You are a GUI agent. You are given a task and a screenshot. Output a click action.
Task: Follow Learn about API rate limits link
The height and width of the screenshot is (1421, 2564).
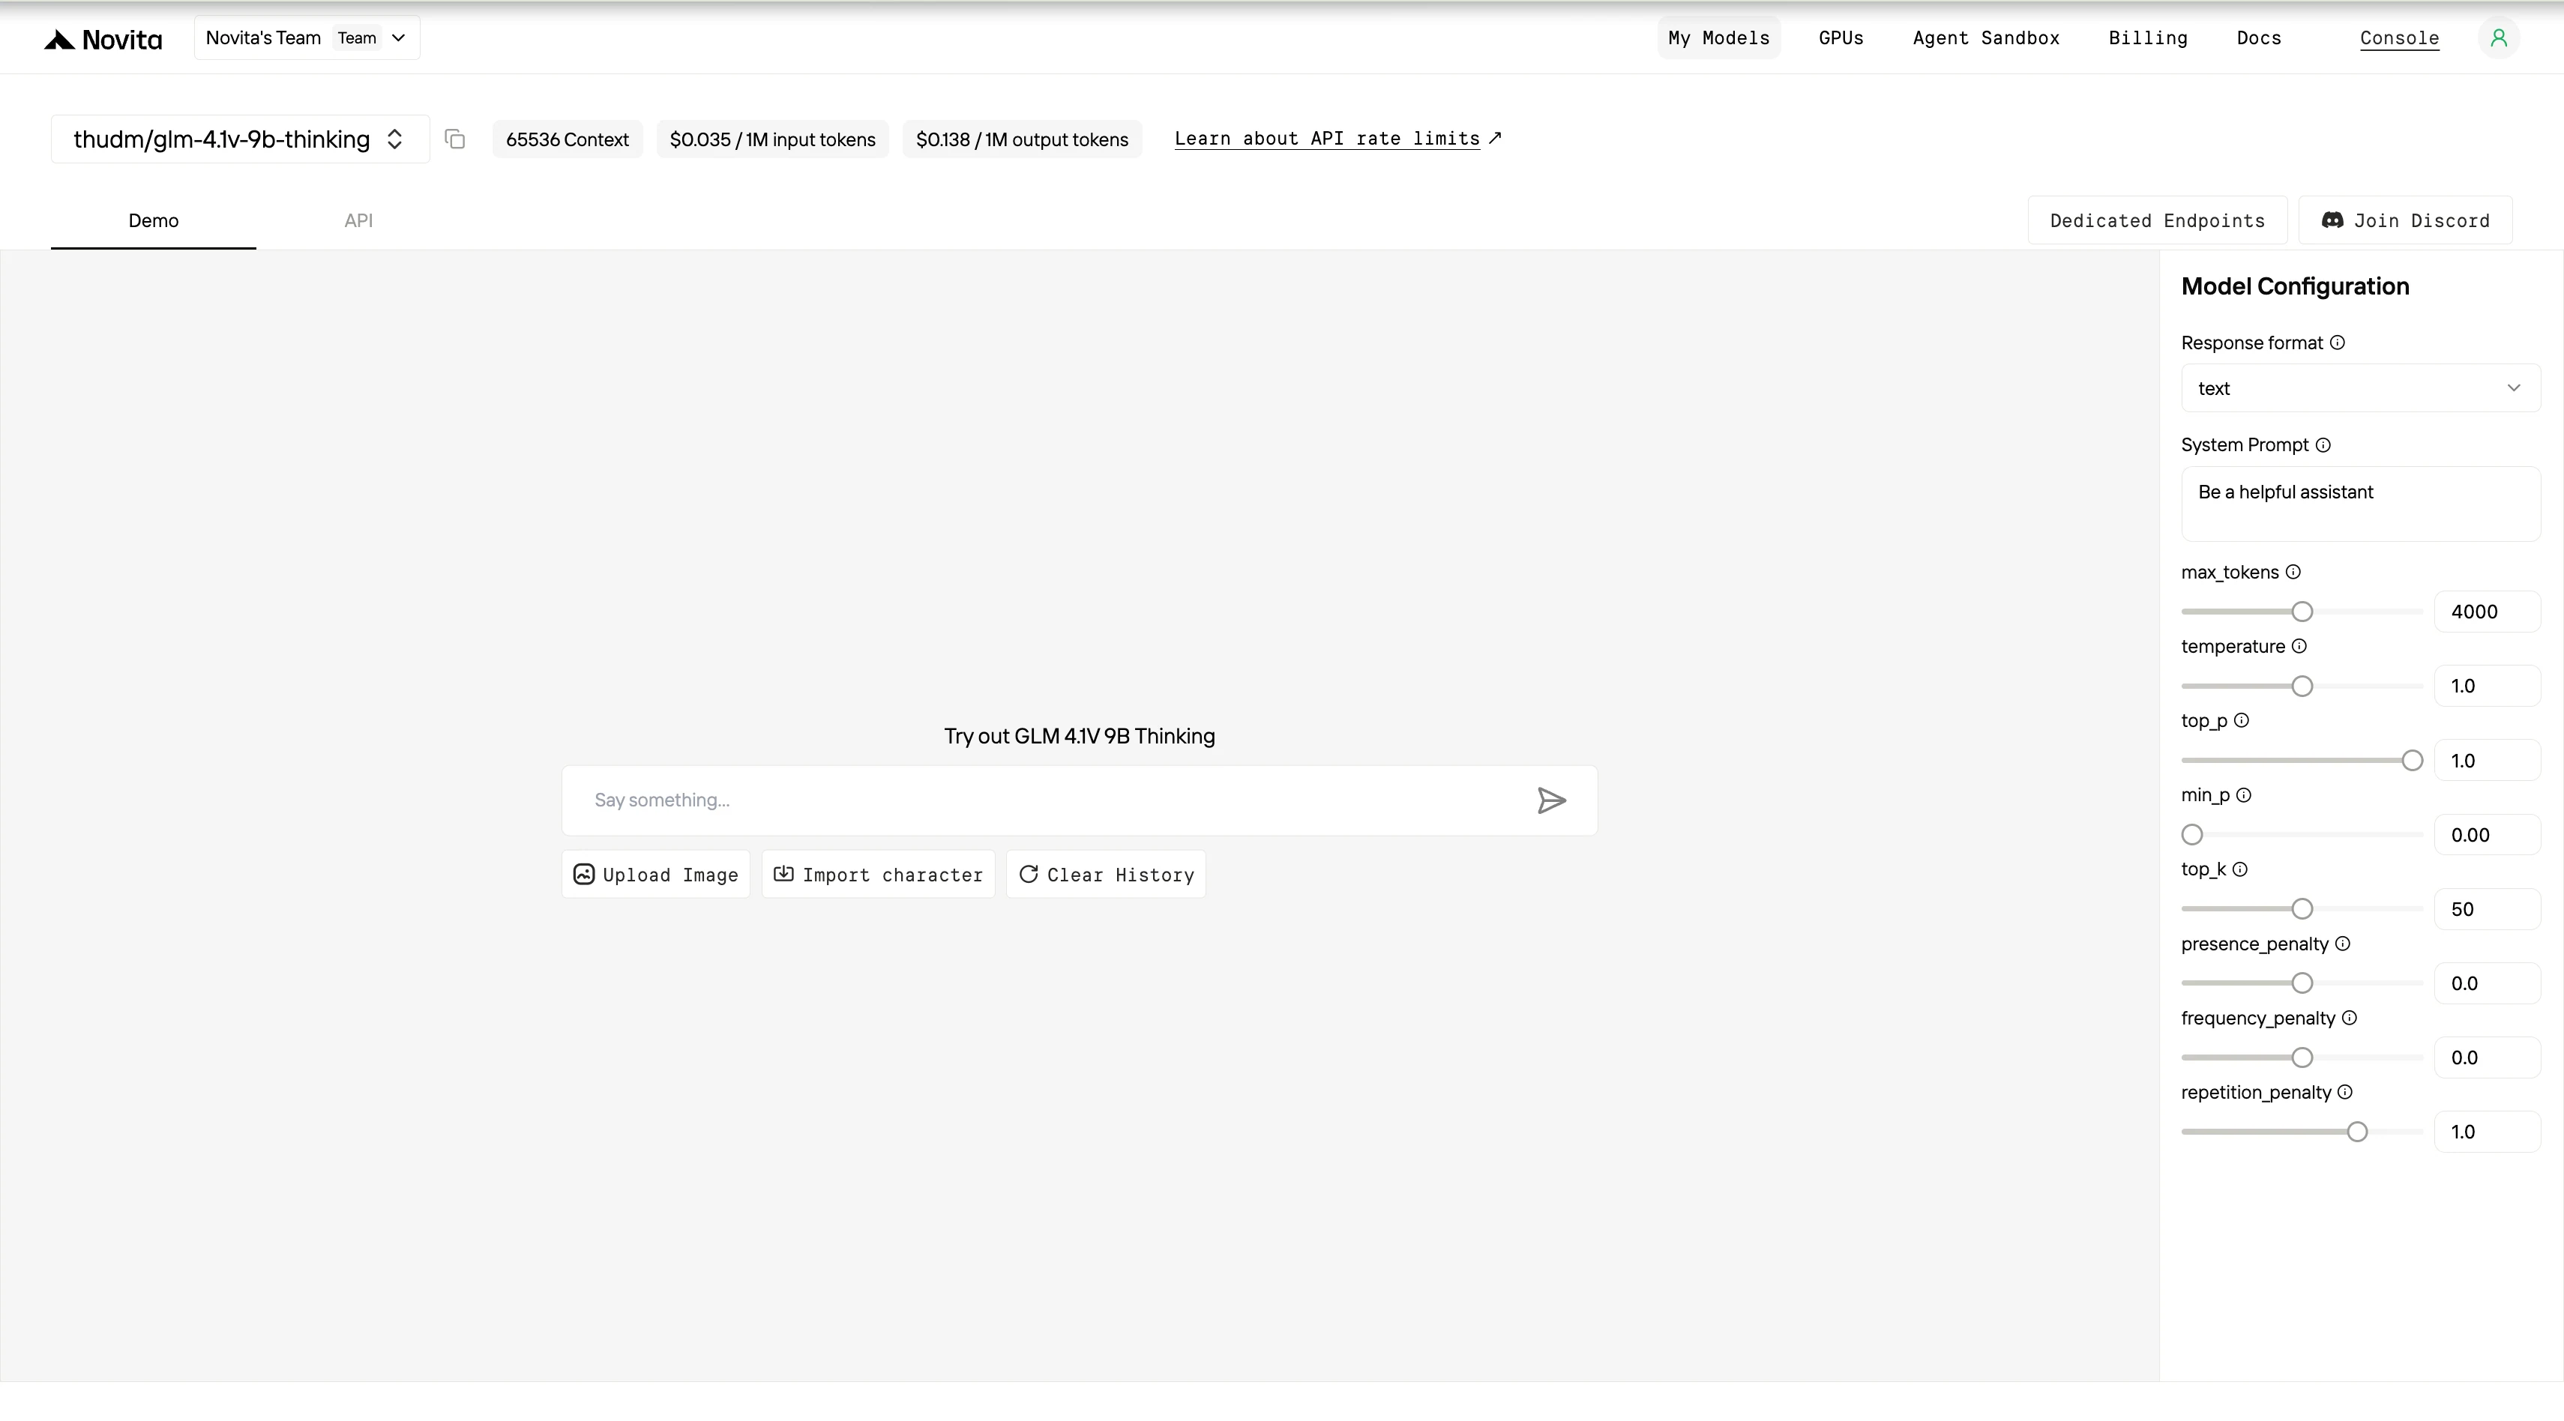click(x=1337, y=139)
